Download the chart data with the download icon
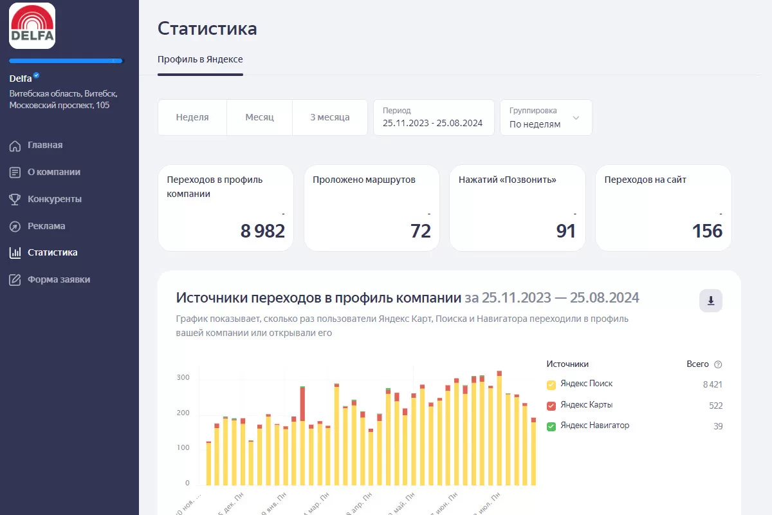The image size is (772, 515). click(x=711, y=301)
